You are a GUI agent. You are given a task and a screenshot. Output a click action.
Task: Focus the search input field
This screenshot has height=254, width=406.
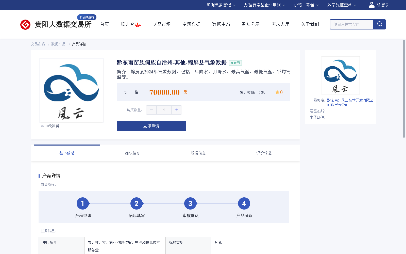coord(352,24)
